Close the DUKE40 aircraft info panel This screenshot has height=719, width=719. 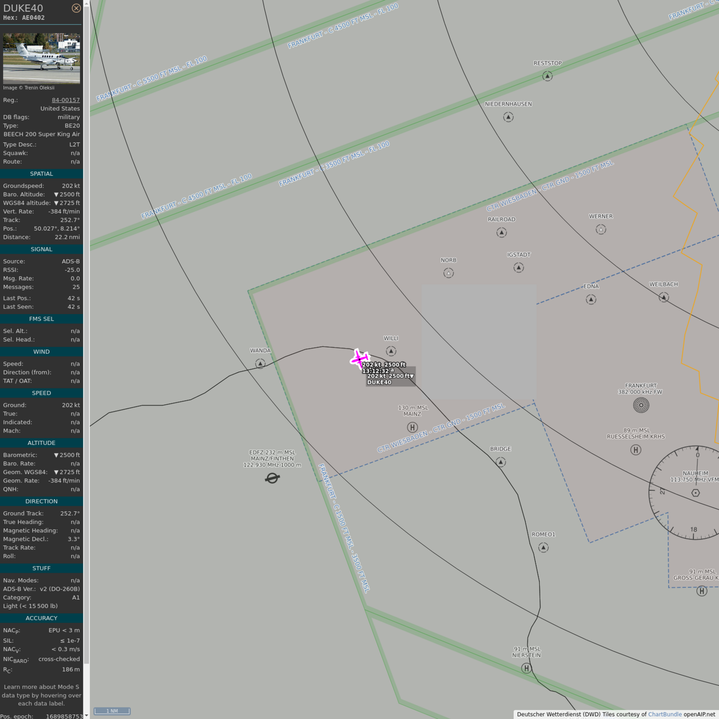click(x=76, y=8)
